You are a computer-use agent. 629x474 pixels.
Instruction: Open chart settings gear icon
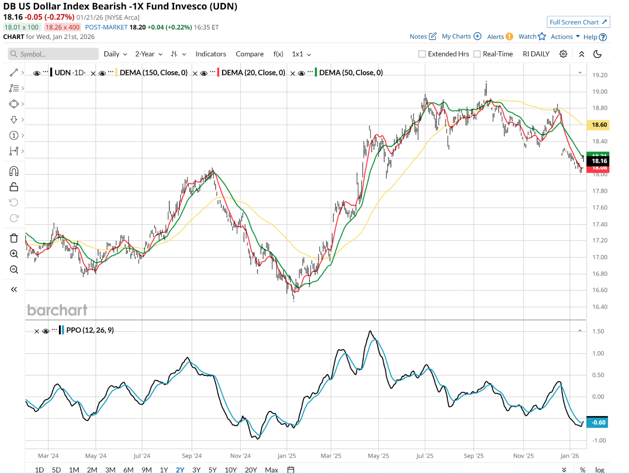click(563, 54)
